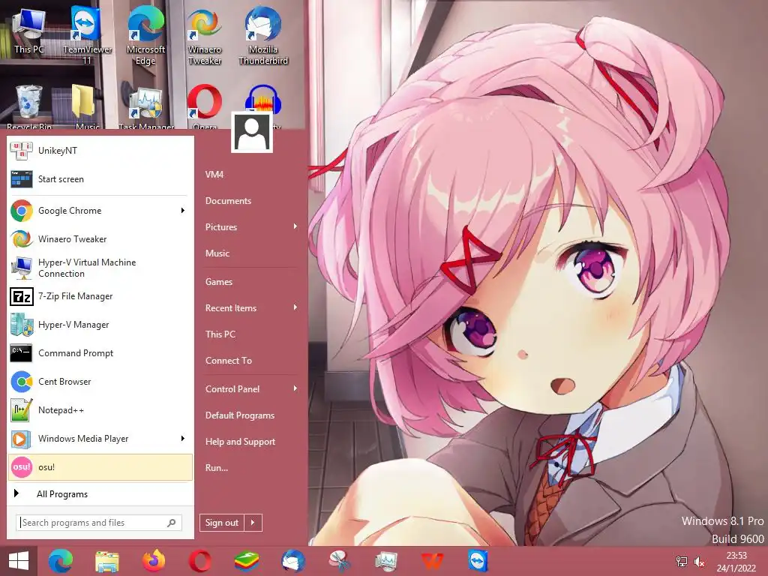
Task: Open Snipping Tool from taskbar
Action: (340, 561)
